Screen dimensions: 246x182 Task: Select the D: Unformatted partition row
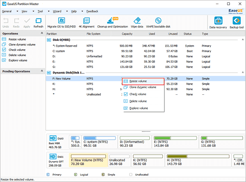click(x=146, y=56)
